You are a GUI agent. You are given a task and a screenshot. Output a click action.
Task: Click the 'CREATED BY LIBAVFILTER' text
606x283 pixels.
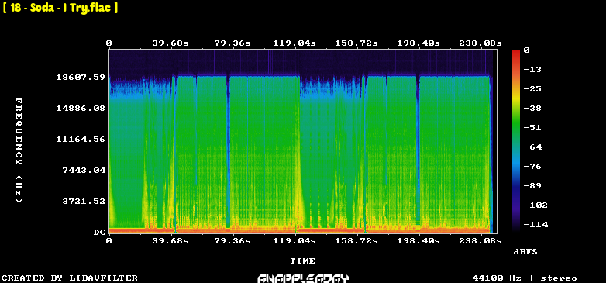[x=70, y=278]
